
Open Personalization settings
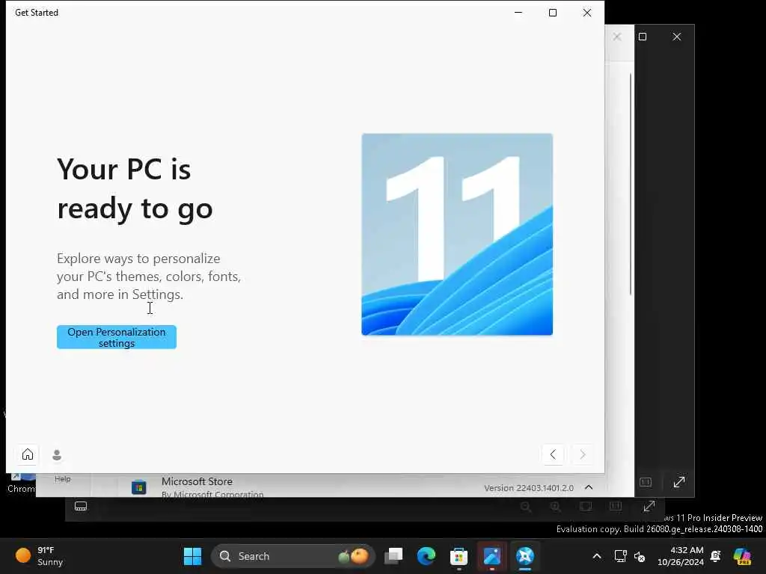tap(116, 337)
